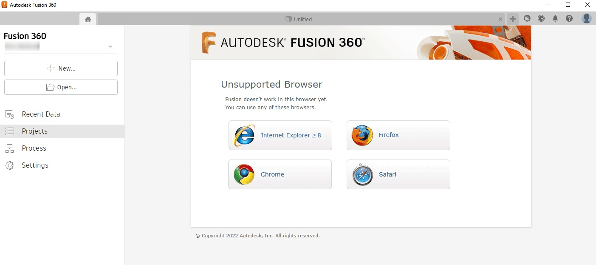Viewport: 596px width, 265px height.
Task: Click the Open... button
Action: pos(61,87)
